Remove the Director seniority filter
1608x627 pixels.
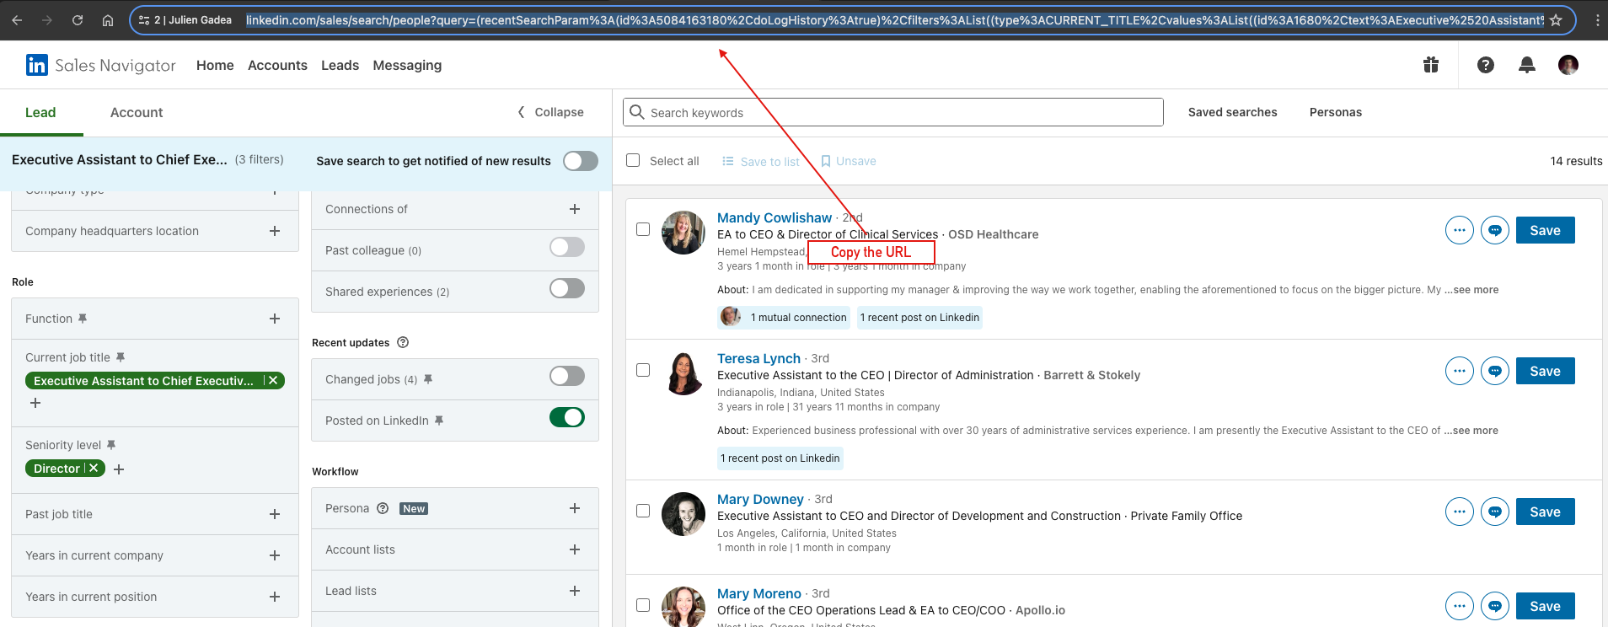pos(94,469)
